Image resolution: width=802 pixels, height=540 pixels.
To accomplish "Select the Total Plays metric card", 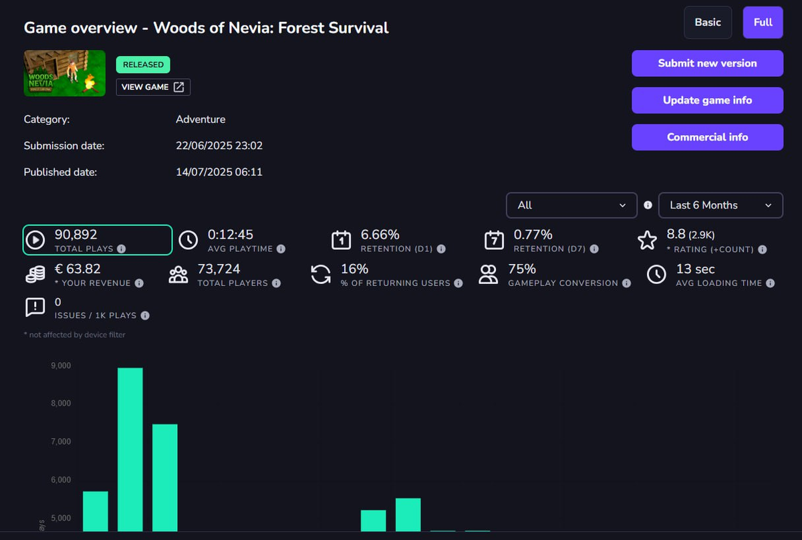I will click(98, 240).
